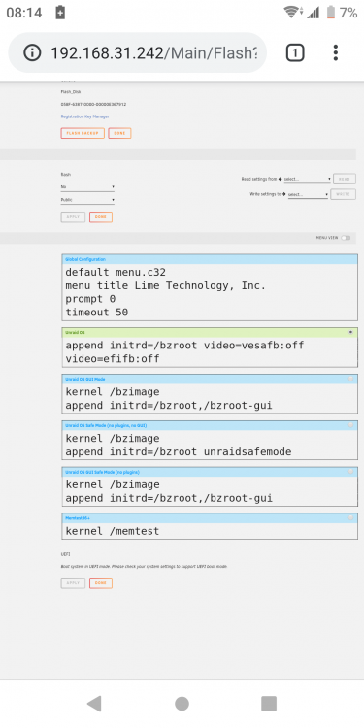Image resolution: width=364 pixels, height=728 pixels.
Task: Open the tab switcher showing 1 tab
Action: 295,53
